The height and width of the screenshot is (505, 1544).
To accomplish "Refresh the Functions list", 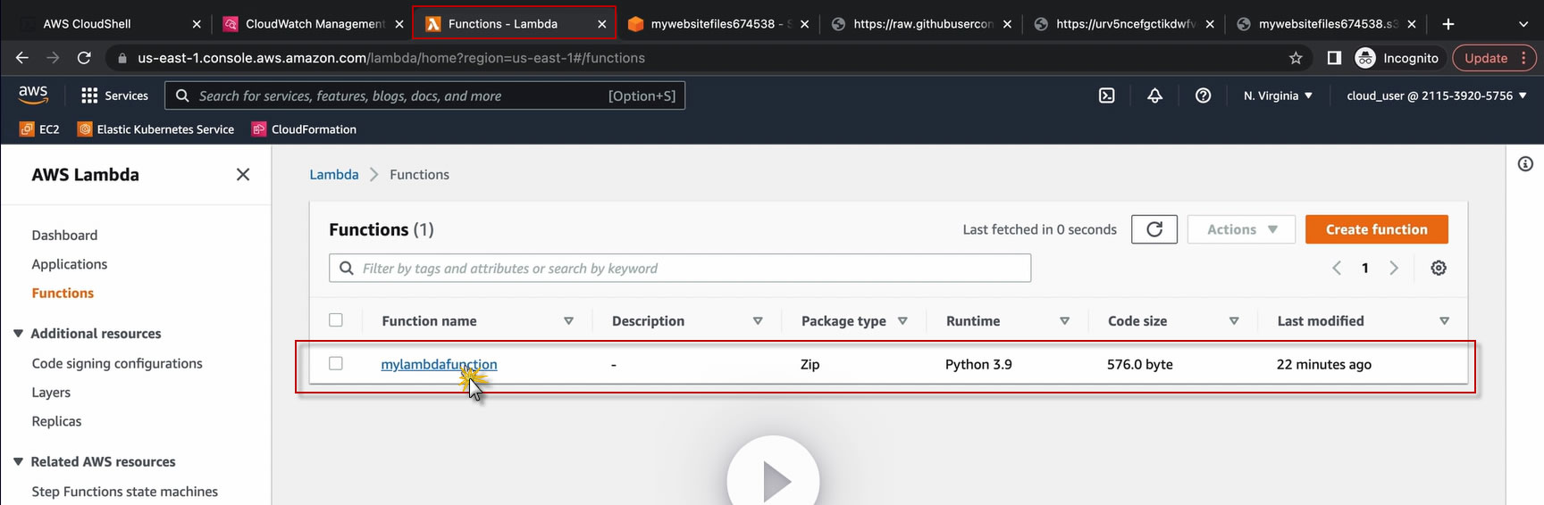I will [x=1154, y=229].
